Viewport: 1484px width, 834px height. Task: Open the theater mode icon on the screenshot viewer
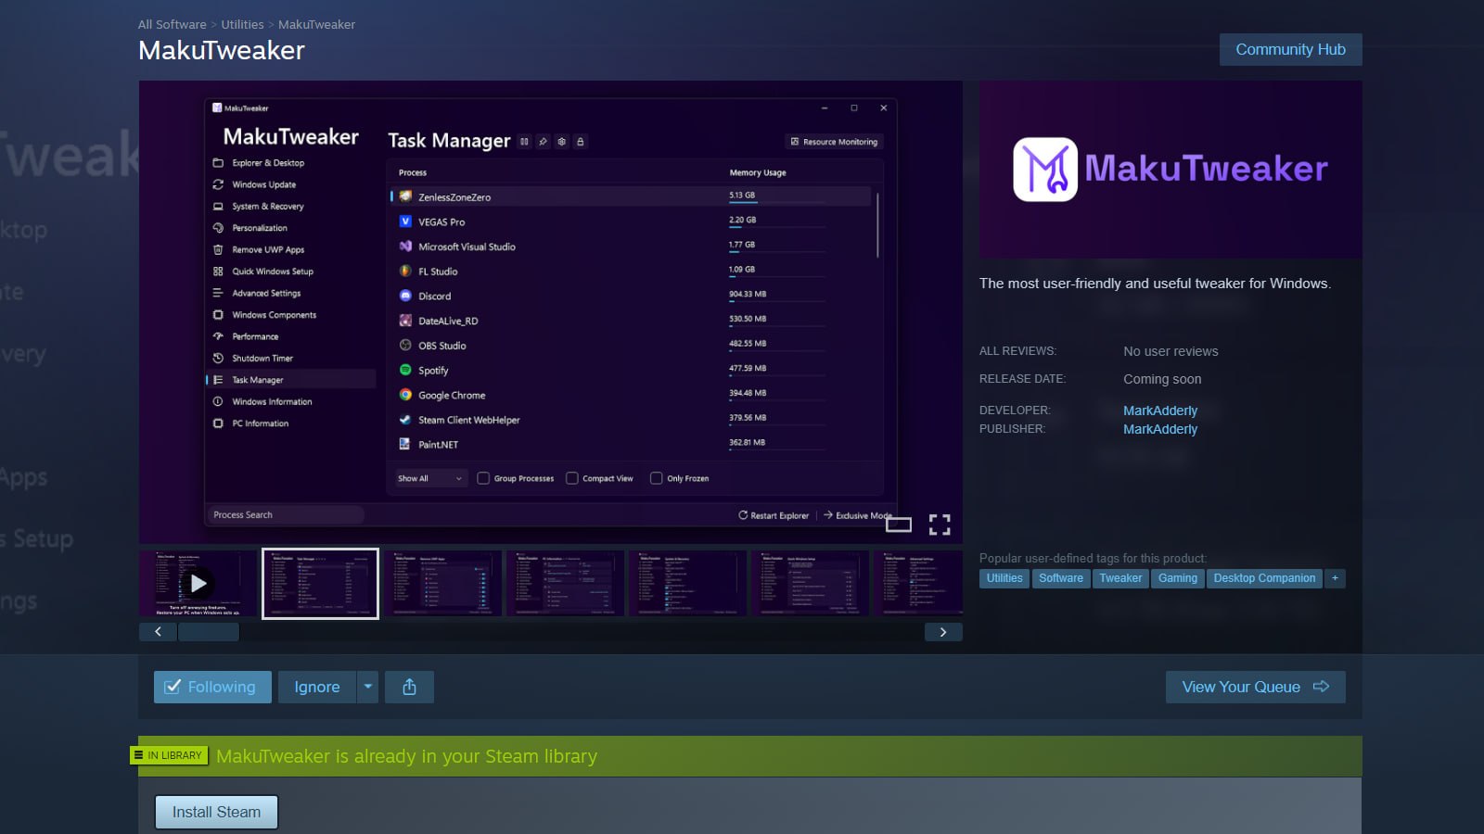pyautogui.click(x=899, y=524)
